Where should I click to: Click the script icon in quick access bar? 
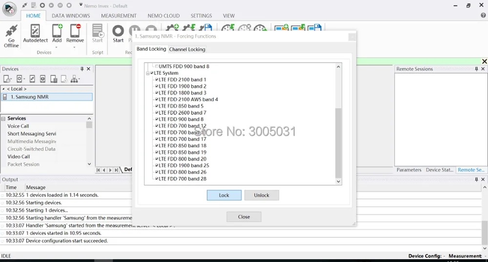tap(34, 5)
